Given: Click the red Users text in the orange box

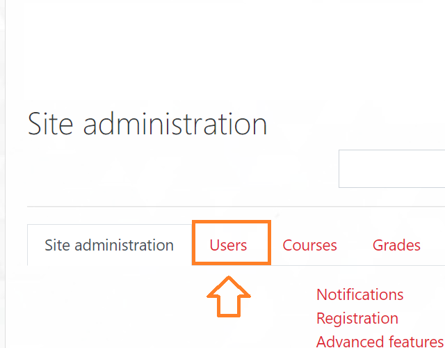Looking at the screenshot, I should pyautogui.click(x=228, y=246).
